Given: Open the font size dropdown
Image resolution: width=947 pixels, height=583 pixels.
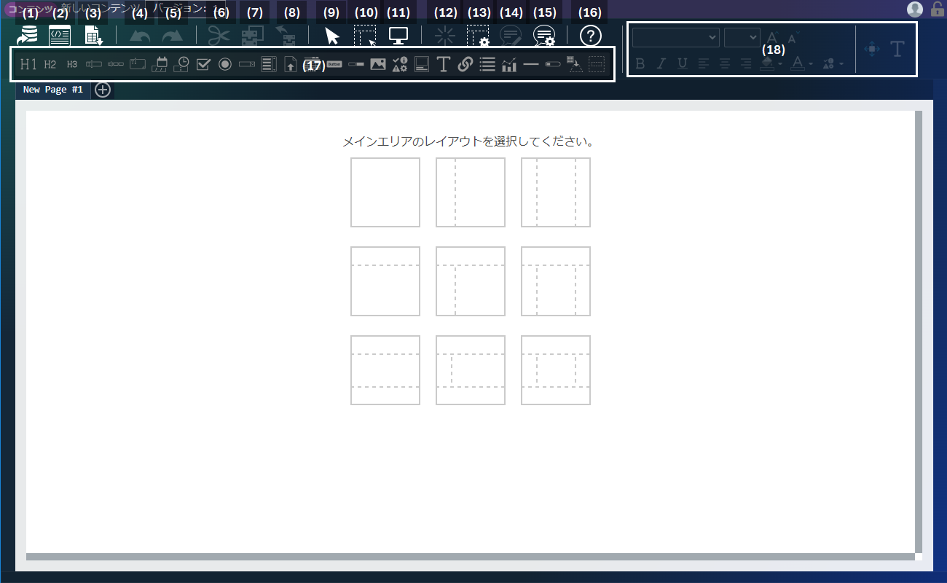Looking at the screenshot, I should click(x=742, y=37).
